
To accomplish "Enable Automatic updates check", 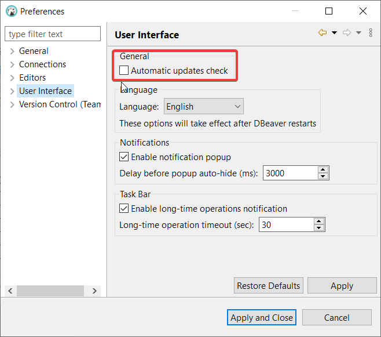I will point(124,70).
